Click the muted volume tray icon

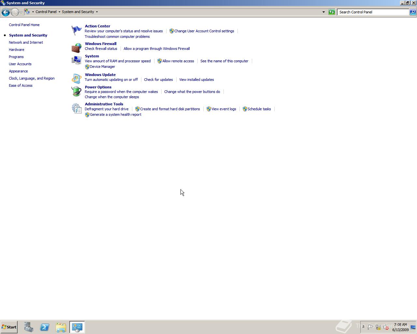(386, 327)
